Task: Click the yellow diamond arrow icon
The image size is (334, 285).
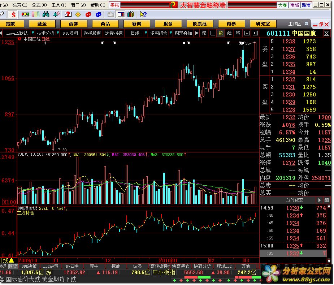Action: pyautogui.click(x=78, y=14)
